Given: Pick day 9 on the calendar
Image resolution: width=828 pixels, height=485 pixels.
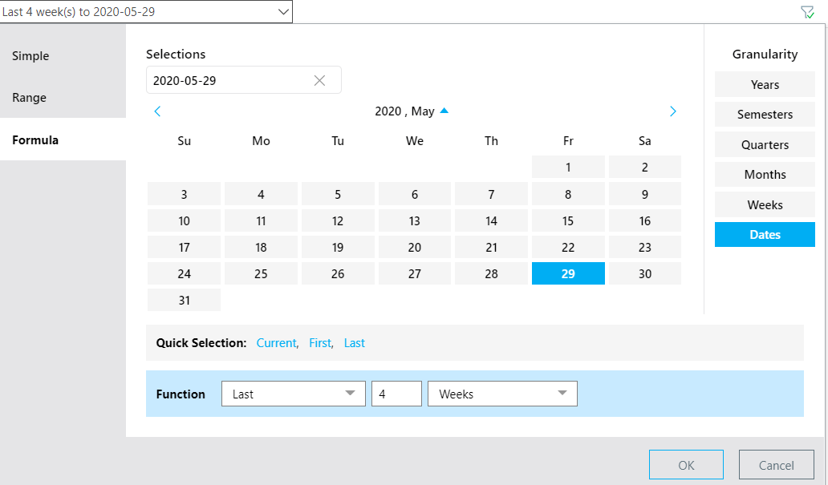Looking at the screenshot, I should 645,194.
